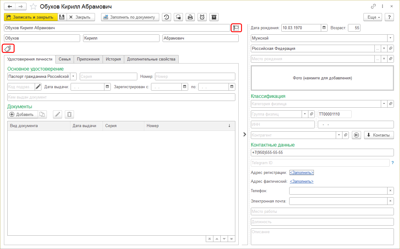Image resolution: width=400 pixels, height=249 pixels.
Task: Click Заполнить link for Адрес регистрации
Action: pyautogui.click(x=301, y=173)
